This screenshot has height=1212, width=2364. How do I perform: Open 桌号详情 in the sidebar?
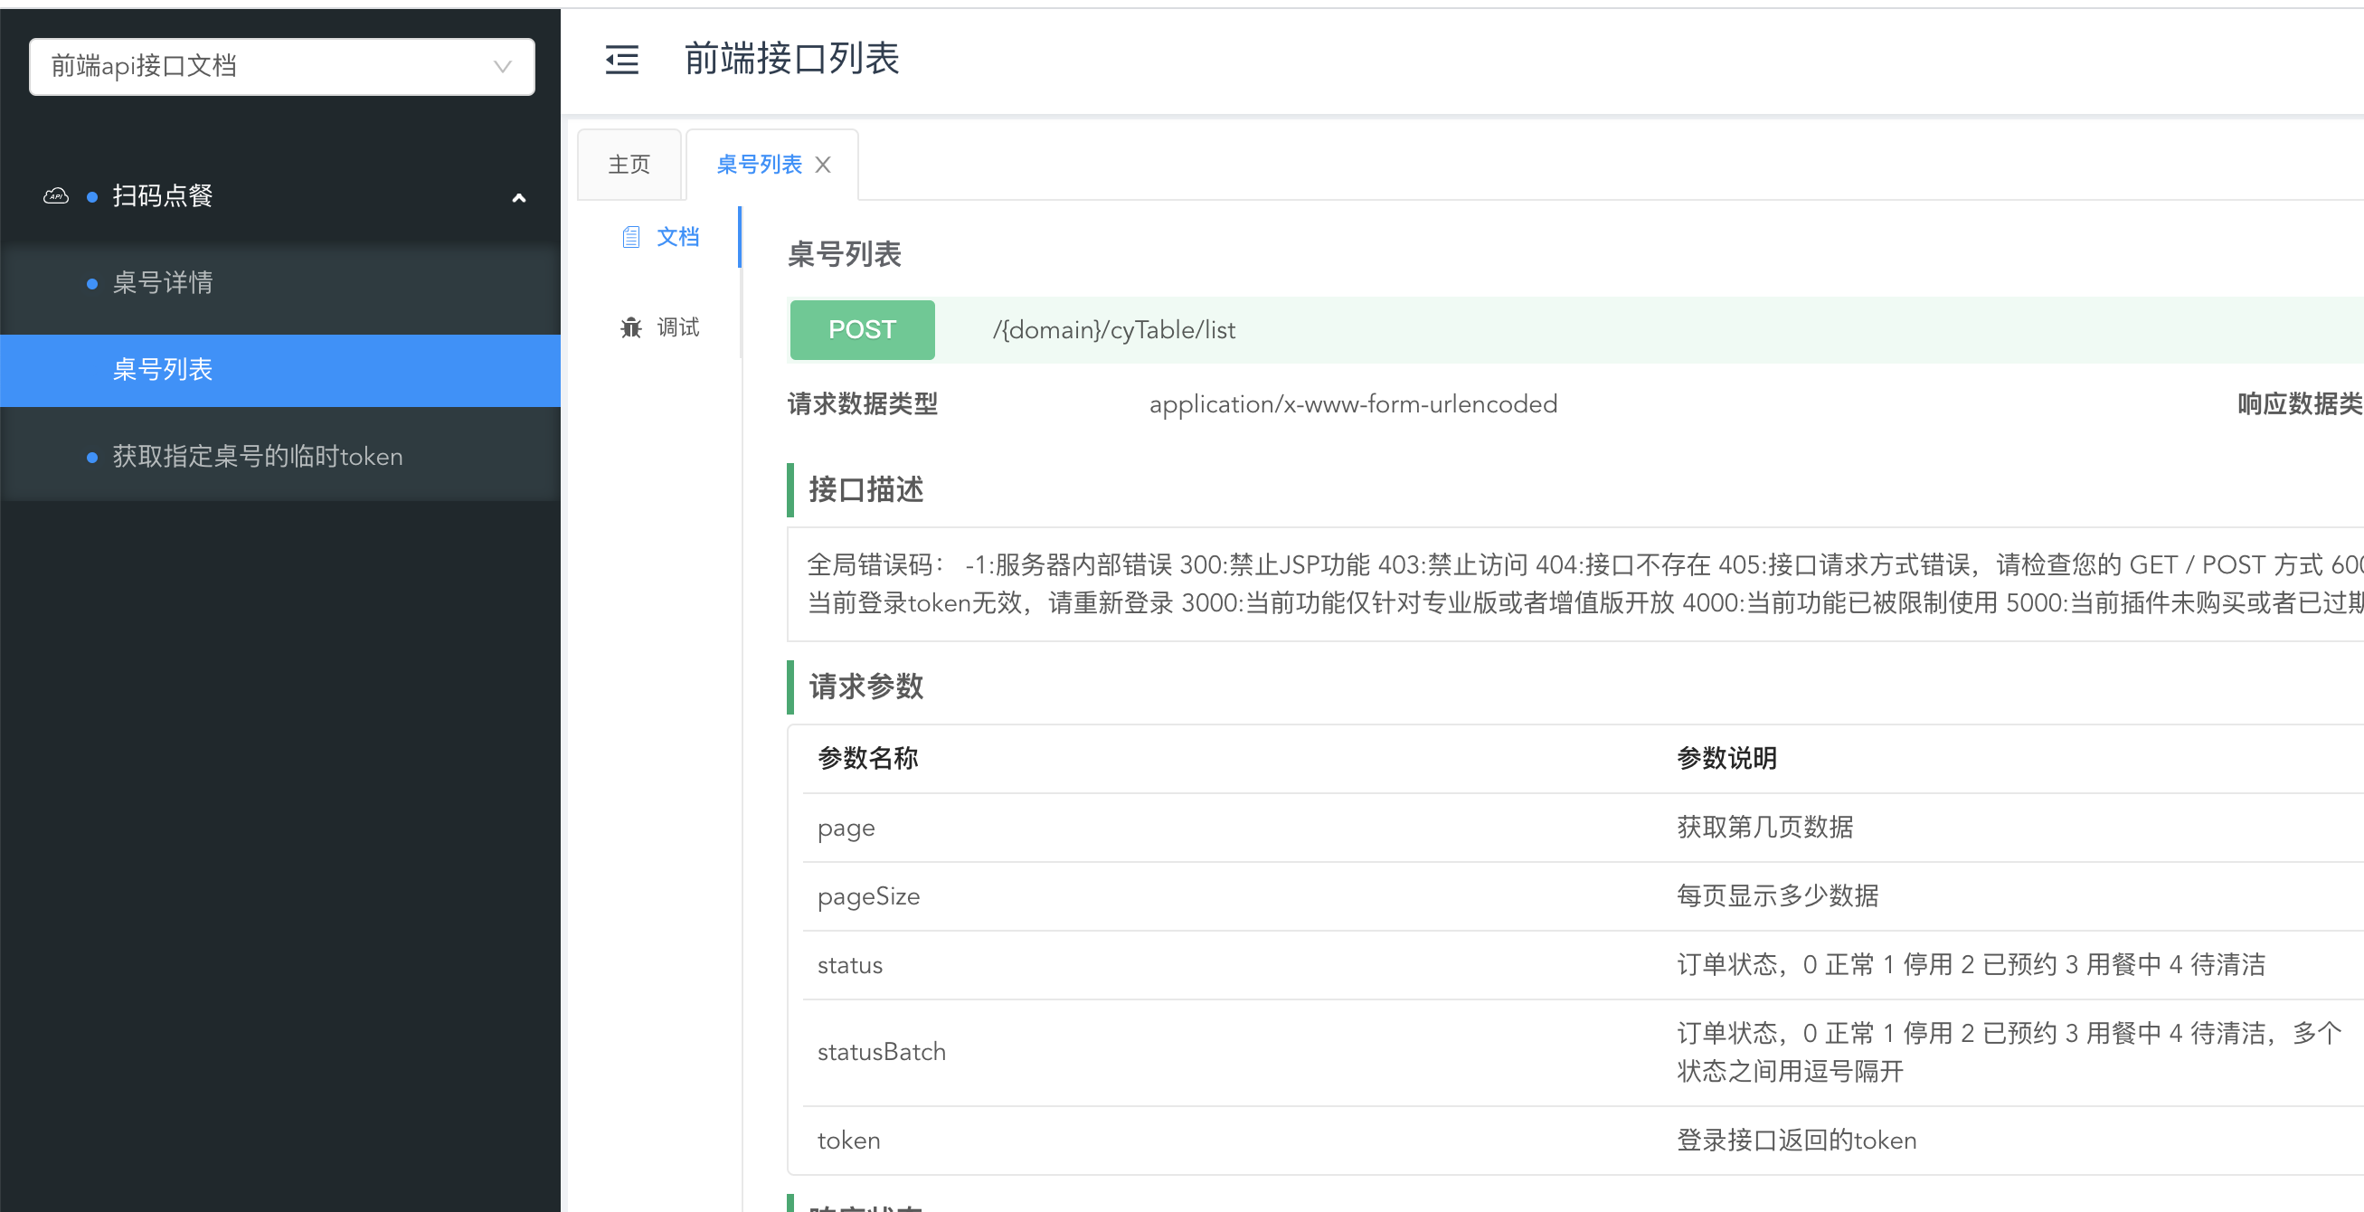(x=163, y=282)
